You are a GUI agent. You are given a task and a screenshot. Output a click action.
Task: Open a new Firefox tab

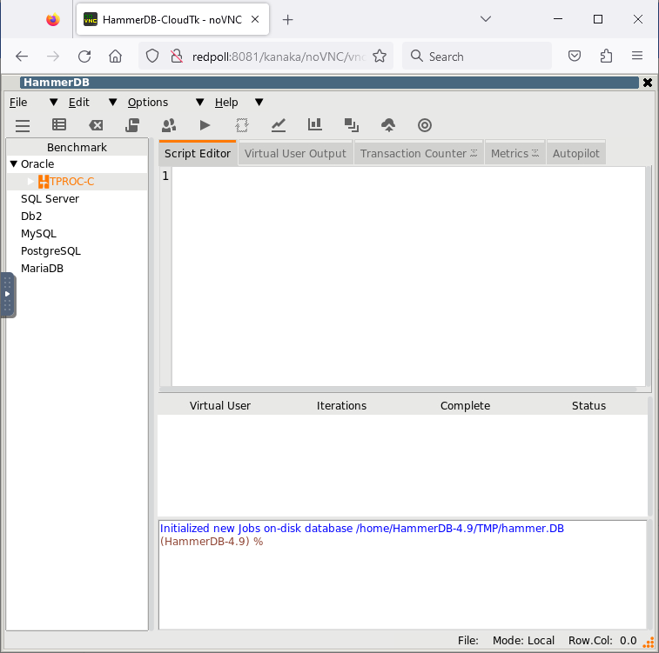point(288,20)
